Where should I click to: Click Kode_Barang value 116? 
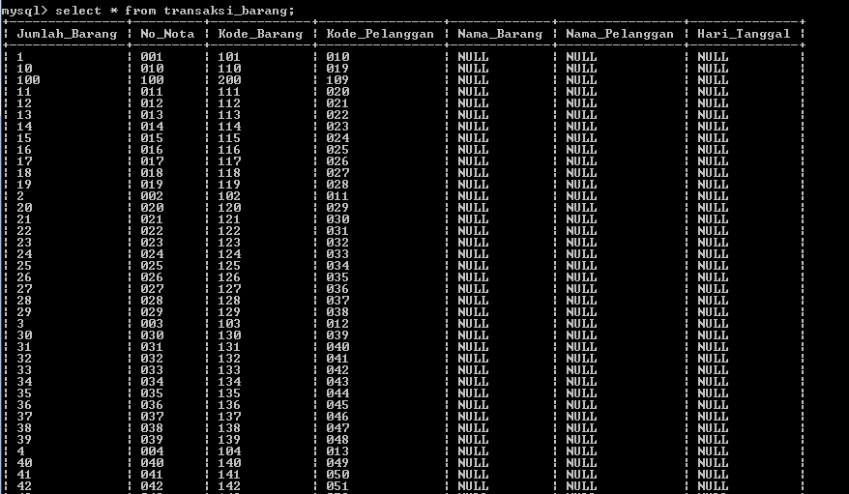click(229, 150)
